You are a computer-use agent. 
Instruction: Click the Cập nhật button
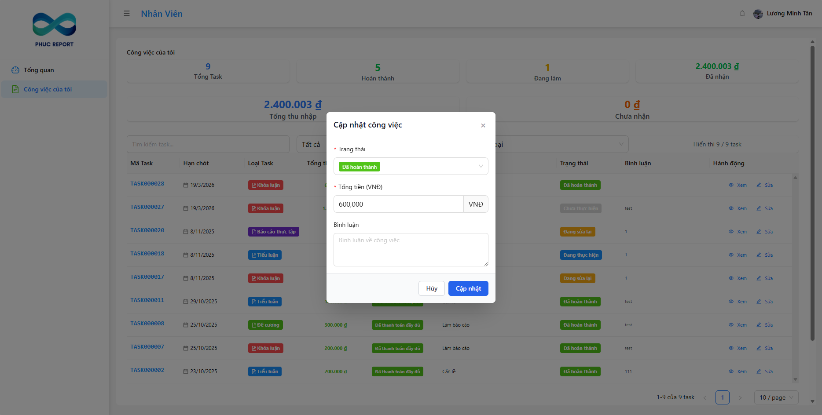click(x=468, y=288)
